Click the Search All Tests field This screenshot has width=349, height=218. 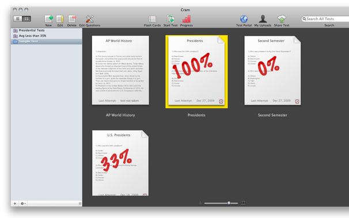325,19
